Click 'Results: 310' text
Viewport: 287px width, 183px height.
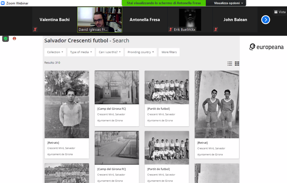pos(52,63)
